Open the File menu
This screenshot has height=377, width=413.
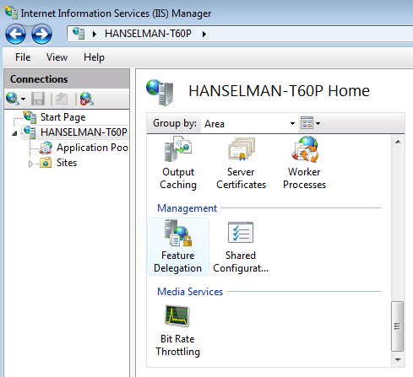pos(23,57)
